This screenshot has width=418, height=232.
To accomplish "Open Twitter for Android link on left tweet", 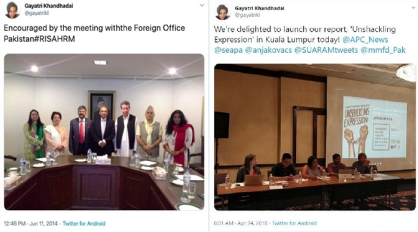I will pos(84,224).
